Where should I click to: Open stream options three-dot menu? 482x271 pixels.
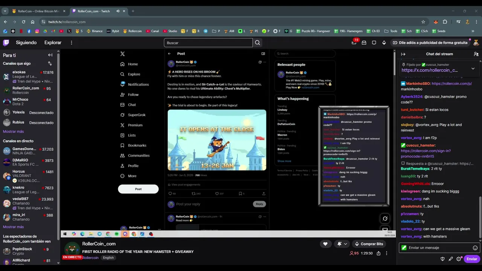coord(386,253)
